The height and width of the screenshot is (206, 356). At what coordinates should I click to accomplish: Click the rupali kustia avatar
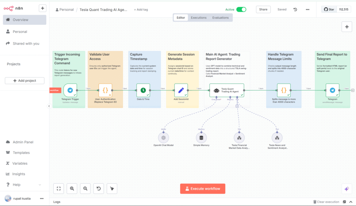pyautogui.click(x=8, y=198)
